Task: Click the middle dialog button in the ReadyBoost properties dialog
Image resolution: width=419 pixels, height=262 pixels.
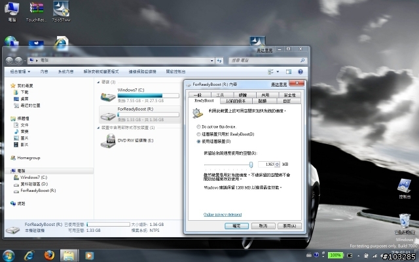Action: [x=263, y=226]
